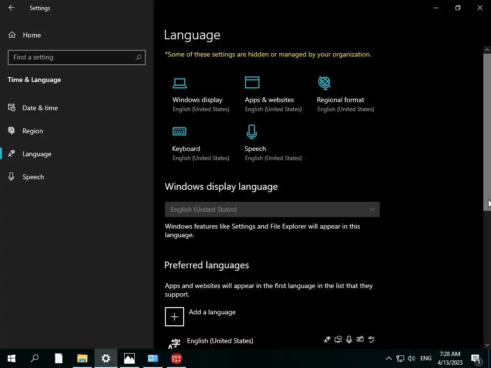This screenshot has width=491, height=368.
Task: Click the Add a language plus button
Action: (x=175, y=316)
